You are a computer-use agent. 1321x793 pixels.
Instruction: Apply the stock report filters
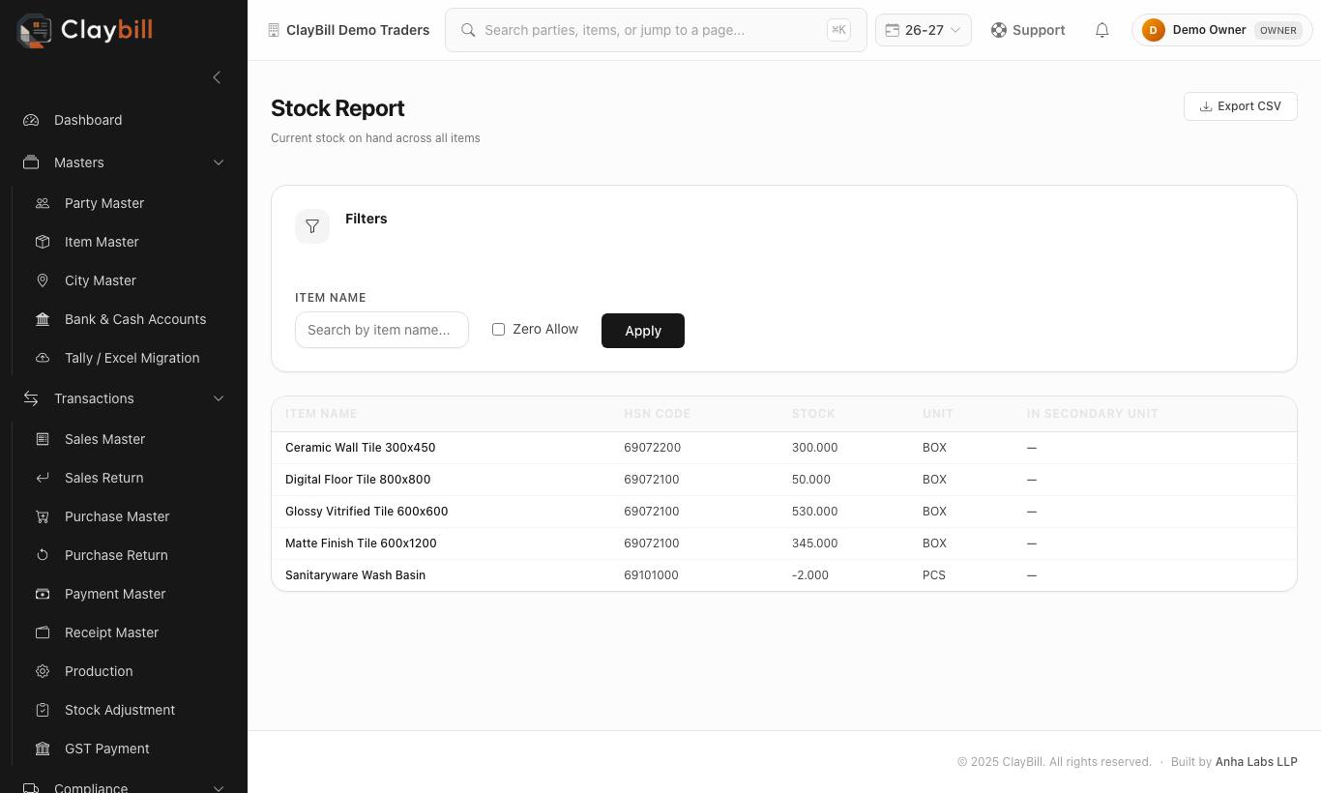(643, 331)
